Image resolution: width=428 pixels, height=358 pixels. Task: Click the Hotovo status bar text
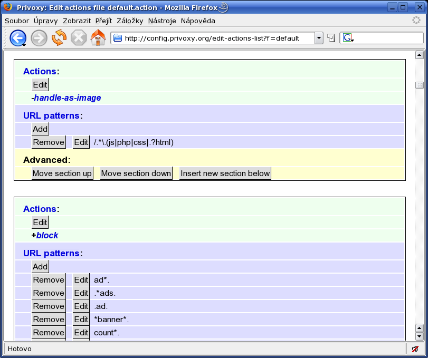tap(20, 349)
